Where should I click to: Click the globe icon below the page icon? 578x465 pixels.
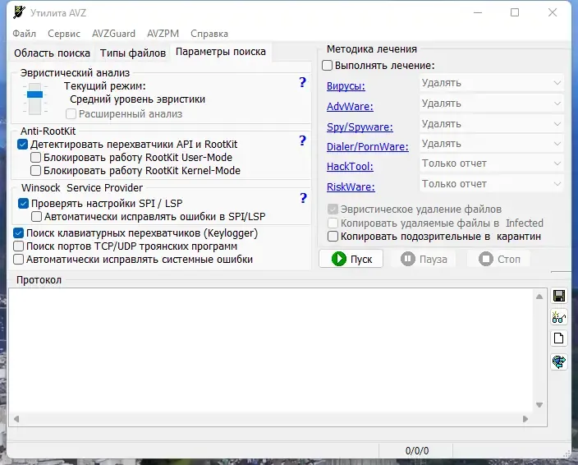click(559, 361)
